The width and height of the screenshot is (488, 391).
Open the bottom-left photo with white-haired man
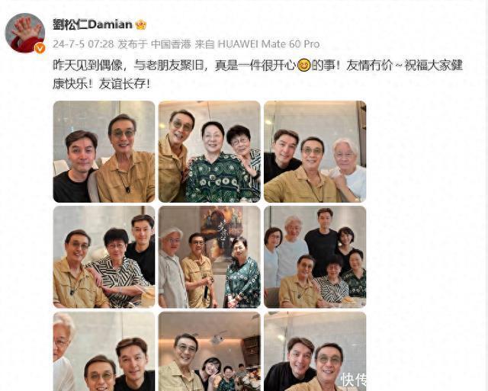click(x=104, y=351)
